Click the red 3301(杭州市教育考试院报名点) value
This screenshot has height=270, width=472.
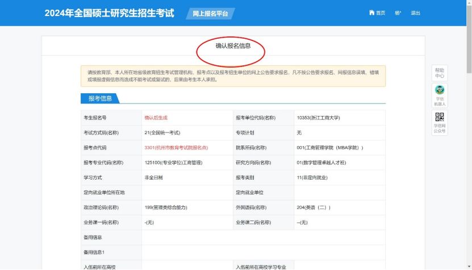(x=176, y=148)
